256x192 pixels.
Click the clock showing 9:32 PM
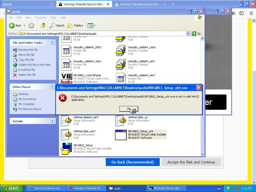click(247, 188)
